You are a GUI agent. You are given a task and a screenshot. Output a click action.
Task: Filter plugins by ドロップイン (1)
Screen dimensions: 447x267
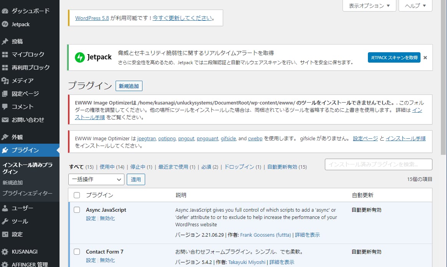[243, 167]
